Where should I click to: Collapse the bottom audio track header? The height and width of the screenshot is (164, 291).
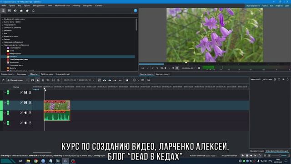click(5, 123)
